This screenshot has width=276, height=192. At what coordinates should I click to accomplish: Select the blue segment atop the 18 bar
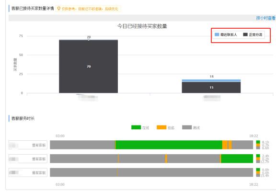click(x=211, y=80)
